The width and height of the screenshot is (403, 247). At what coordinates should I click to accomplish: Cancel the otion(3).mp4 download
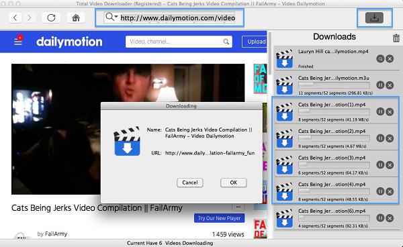pyautogui.click(x=390, y=164)
